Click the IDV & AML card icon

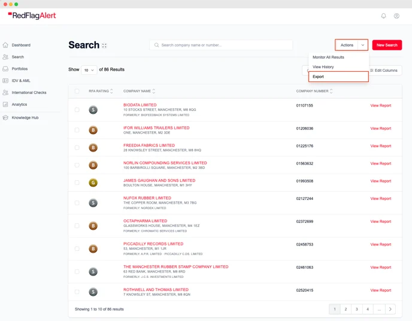coord(5,81)
